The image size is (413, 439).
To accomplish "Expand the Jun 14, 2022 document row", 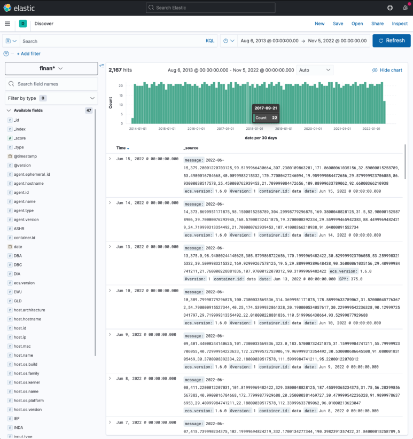I will tap(110, 203).
